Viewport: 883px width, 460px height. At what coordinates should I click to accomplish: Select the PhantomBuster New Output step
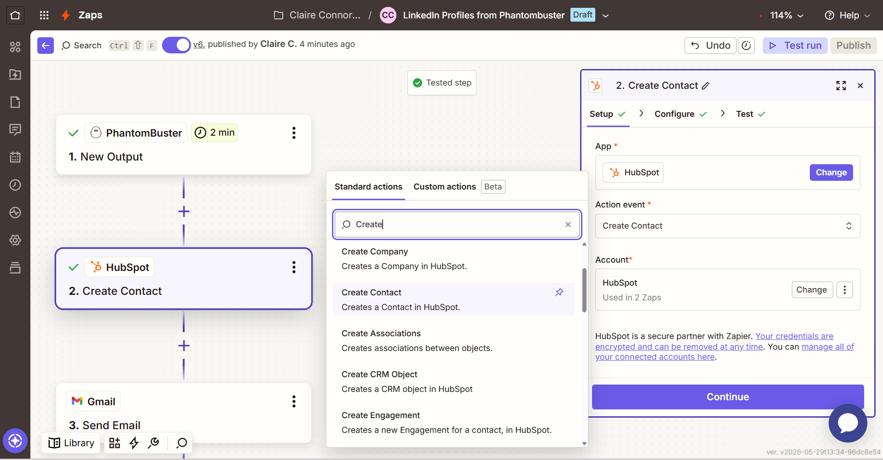coord(184,144)
